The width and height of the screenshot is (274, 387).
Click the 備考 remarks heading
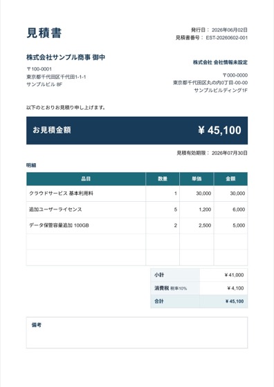click(36, 325)
